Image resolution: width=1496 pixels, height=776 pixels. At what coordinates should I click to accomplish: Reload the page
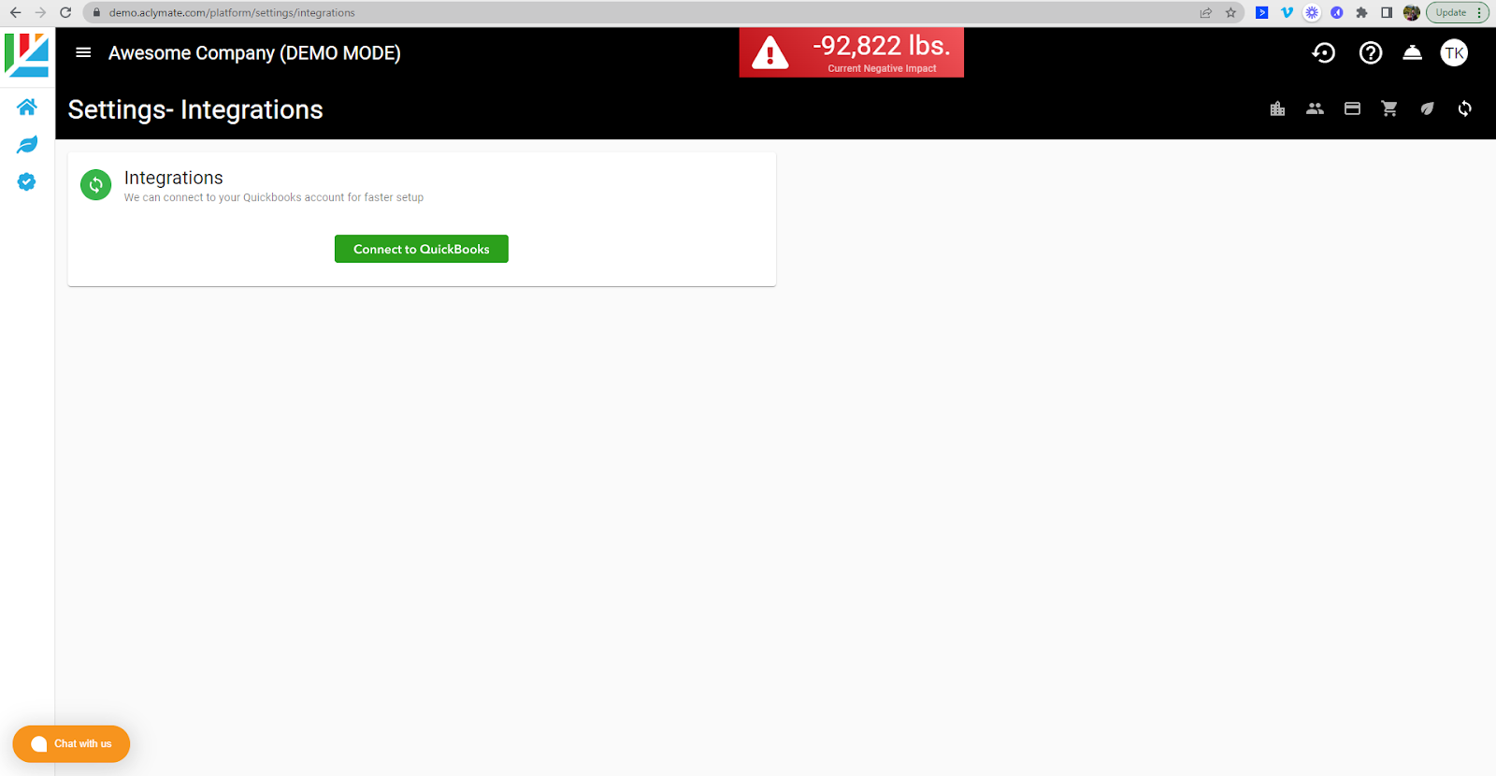point(65,12)
